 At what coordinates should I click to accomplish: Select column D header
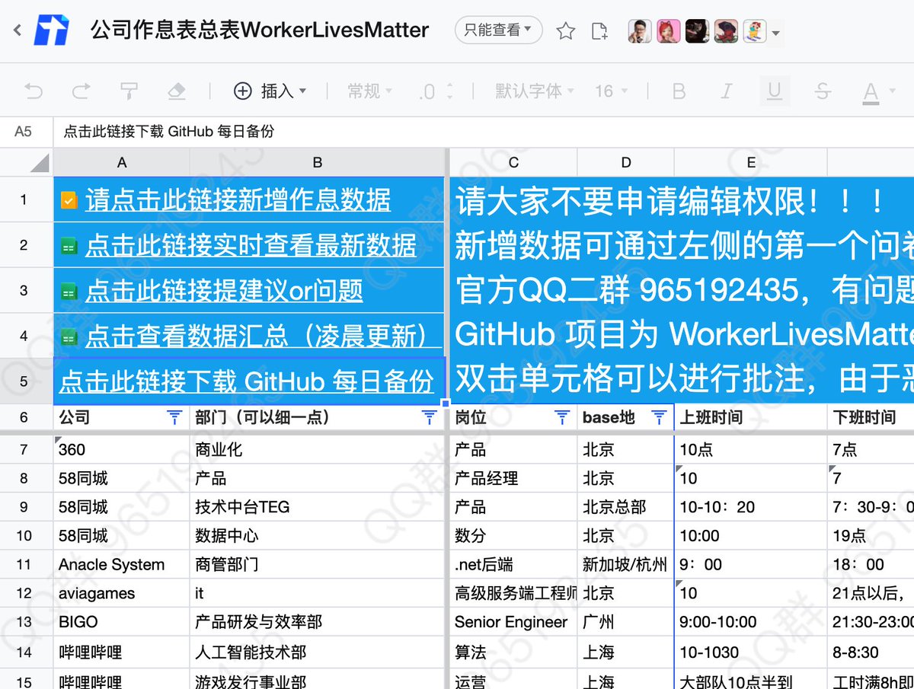pos(625,162)
